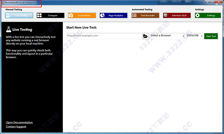
Task: Click the Selenium Grid icon
Action: click(165, 15)
